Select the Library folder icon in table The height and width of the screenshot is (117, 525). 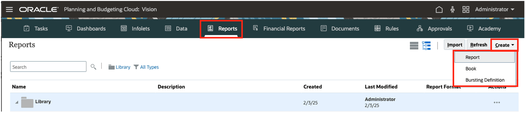(x=27, y=102)
